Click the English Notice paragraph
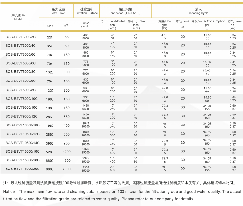 coord(122,195)
